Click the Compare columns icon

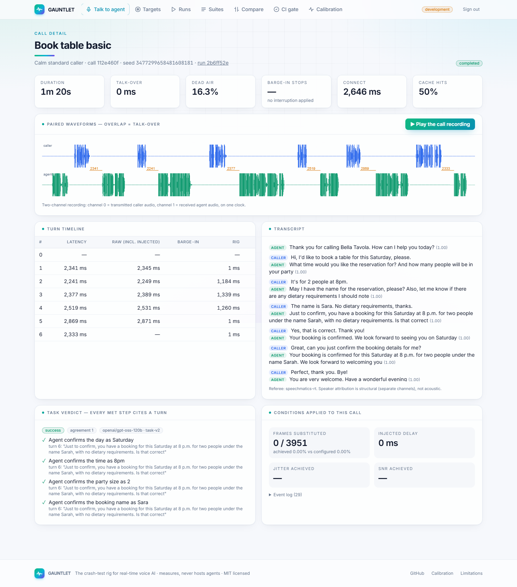tap(237, 9)
